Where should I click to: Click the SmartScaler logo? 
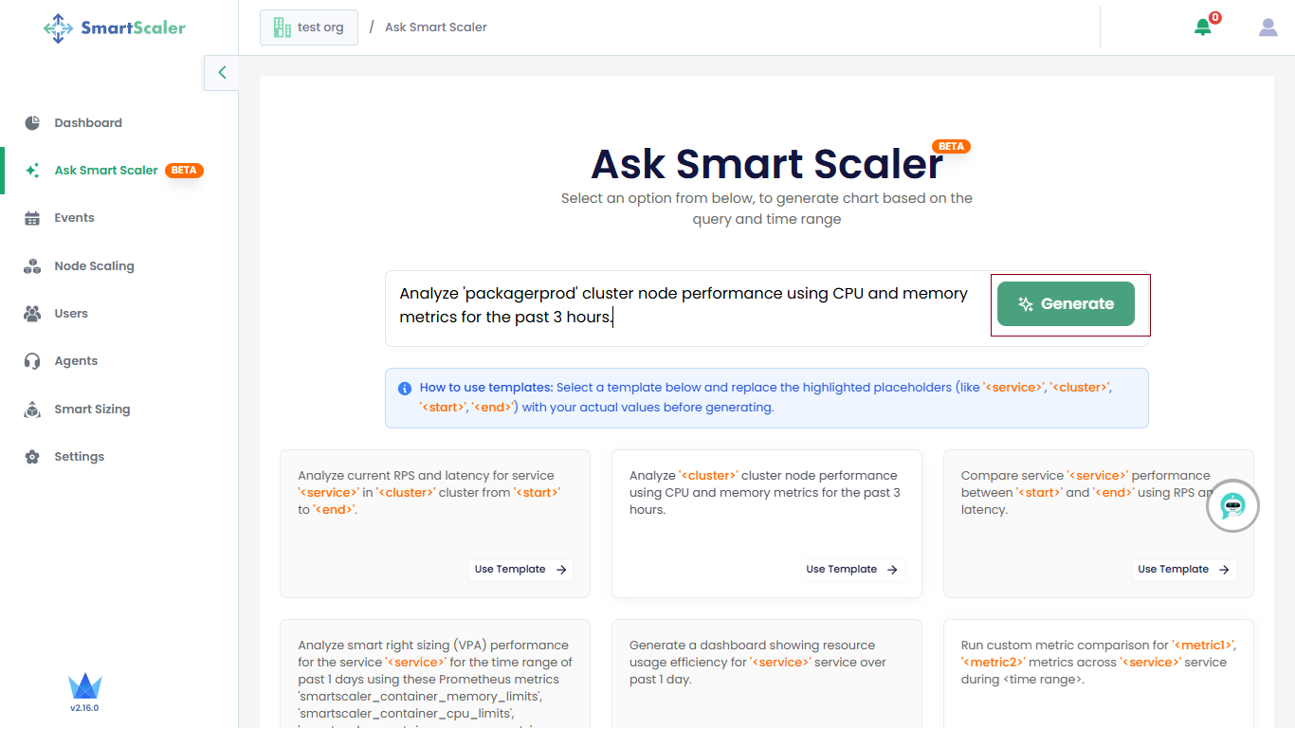coord(115,27)
